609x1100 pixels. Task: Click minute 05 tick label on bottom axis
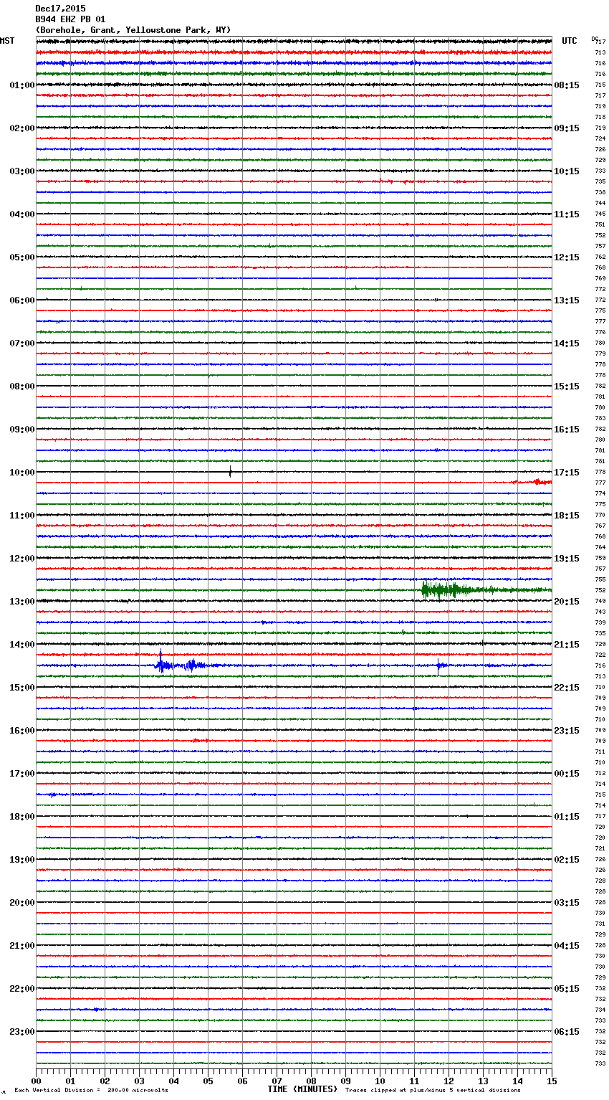208,1081
